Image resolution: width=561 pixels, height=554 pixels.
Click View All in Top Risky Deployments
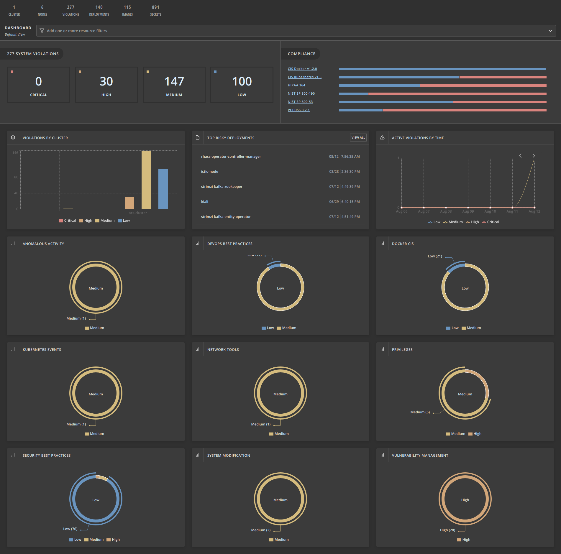point(358,138)
